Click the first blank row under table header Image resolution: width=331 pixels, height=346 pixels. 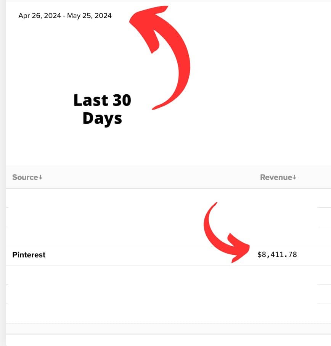(x=169, y=198)
